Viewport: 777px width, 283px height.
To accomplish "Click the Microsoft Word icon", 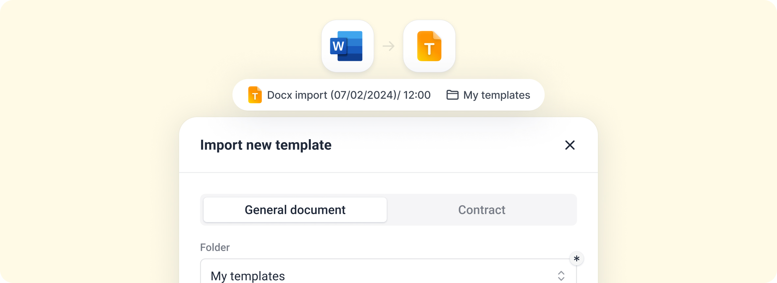I will click(x=347, y=46).
